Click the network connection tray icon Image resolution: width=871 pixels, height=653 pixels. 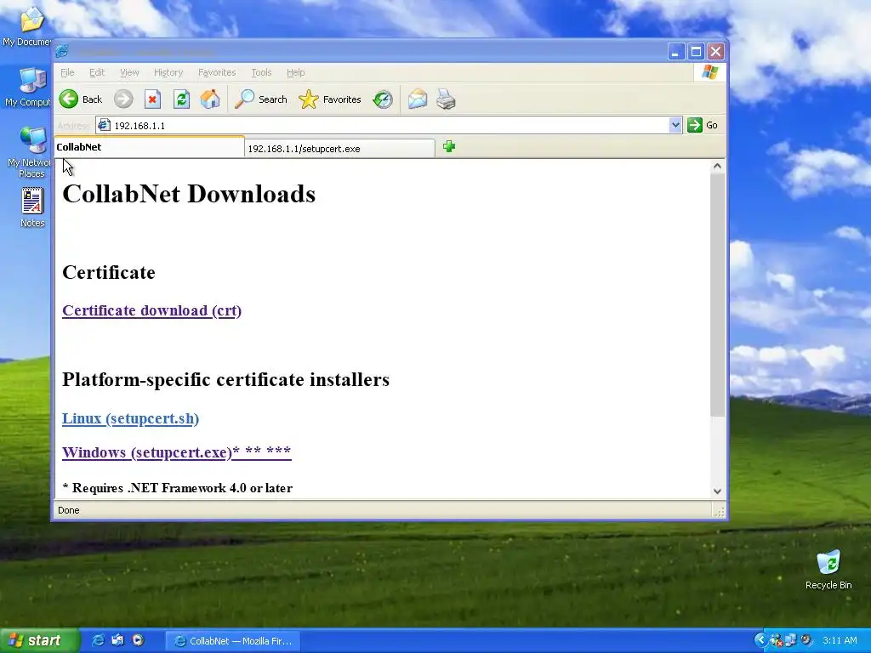[x=790, y=640]
